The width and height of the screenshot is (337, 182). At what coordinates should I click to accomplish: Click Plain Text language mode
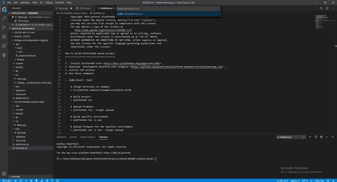(320, 180)
